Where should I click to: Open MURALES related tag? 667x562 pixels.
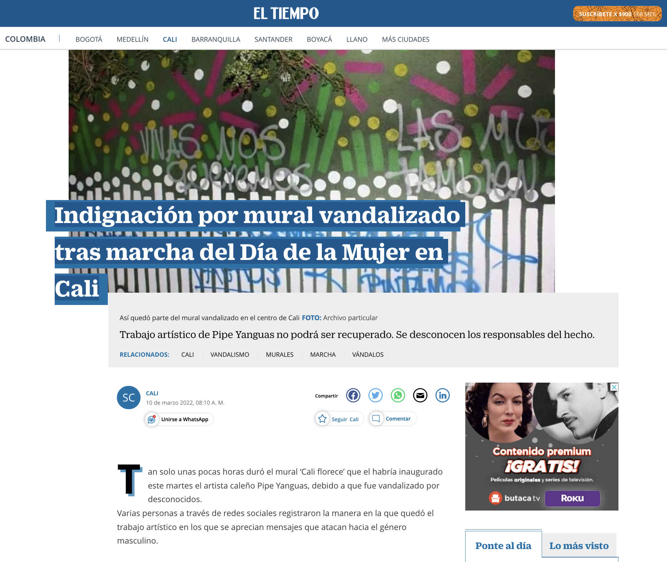[279, 354]
